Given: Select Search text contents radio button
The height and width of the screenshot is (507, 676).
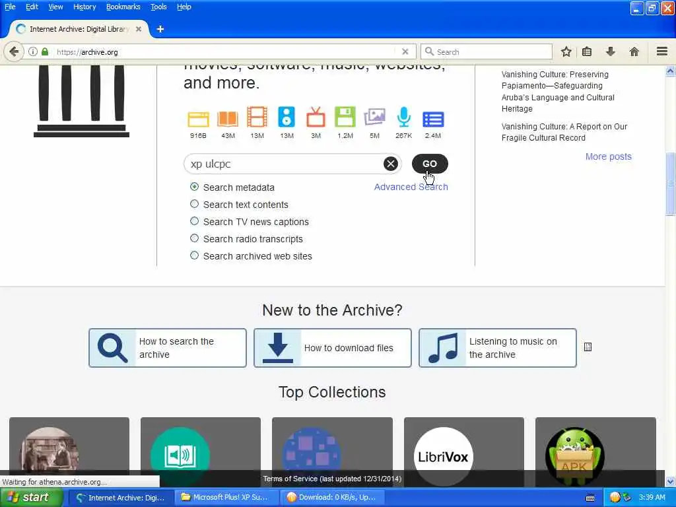Looking at the screenshot, I should [x=195, y=204].
